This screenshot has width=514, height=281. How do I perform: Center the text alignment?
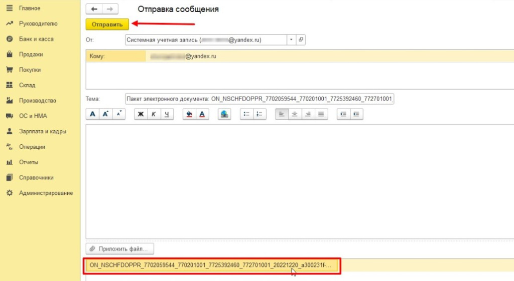click(x=295, y=114)
